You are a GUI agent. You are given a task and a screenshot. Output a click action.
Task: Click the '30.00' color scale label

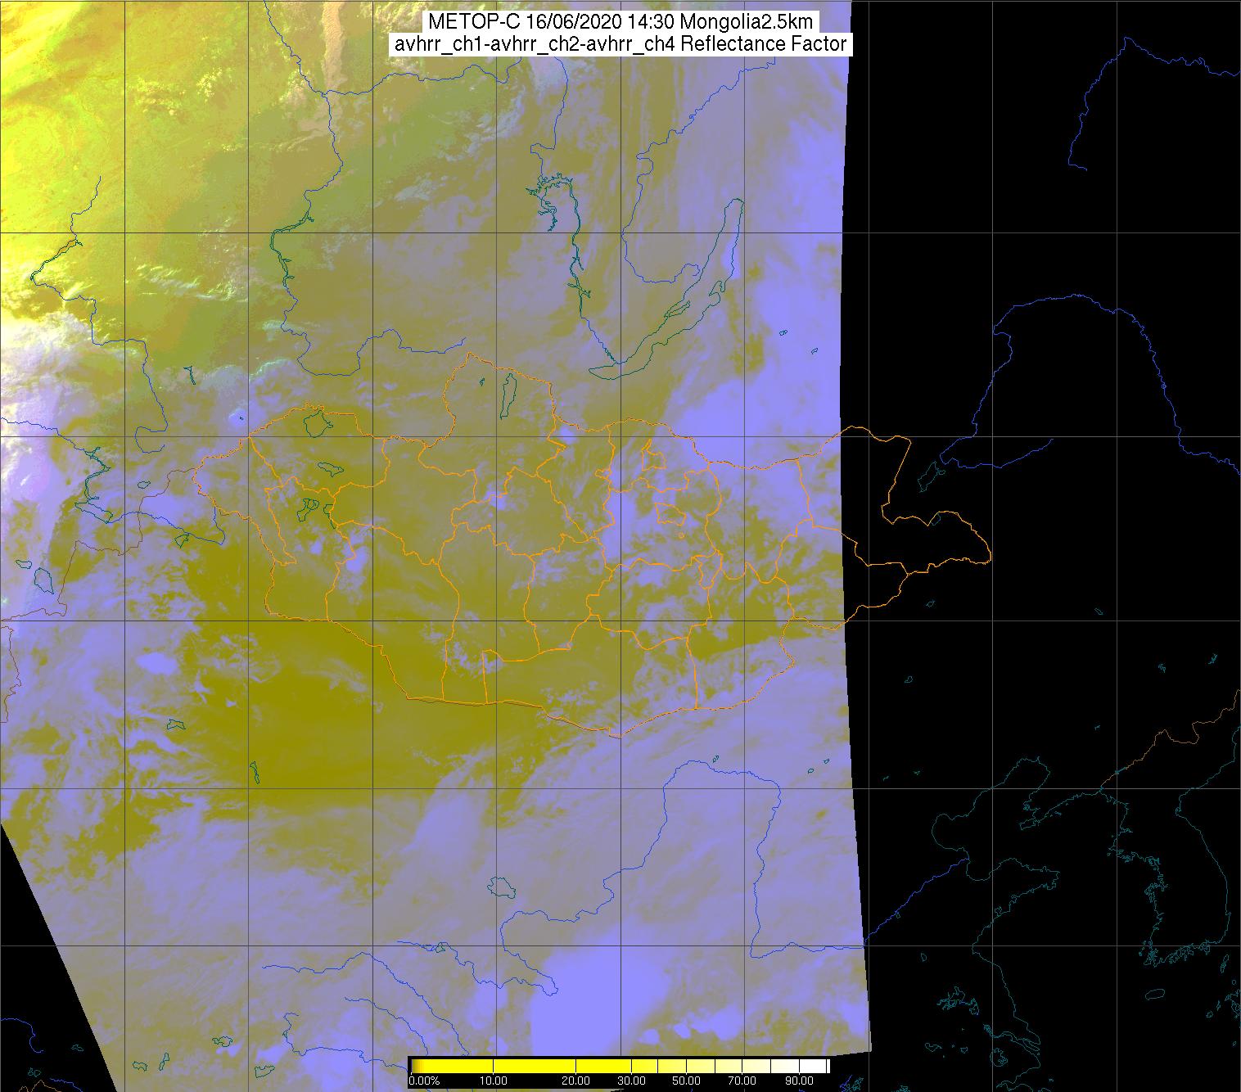pos(632,1081)
